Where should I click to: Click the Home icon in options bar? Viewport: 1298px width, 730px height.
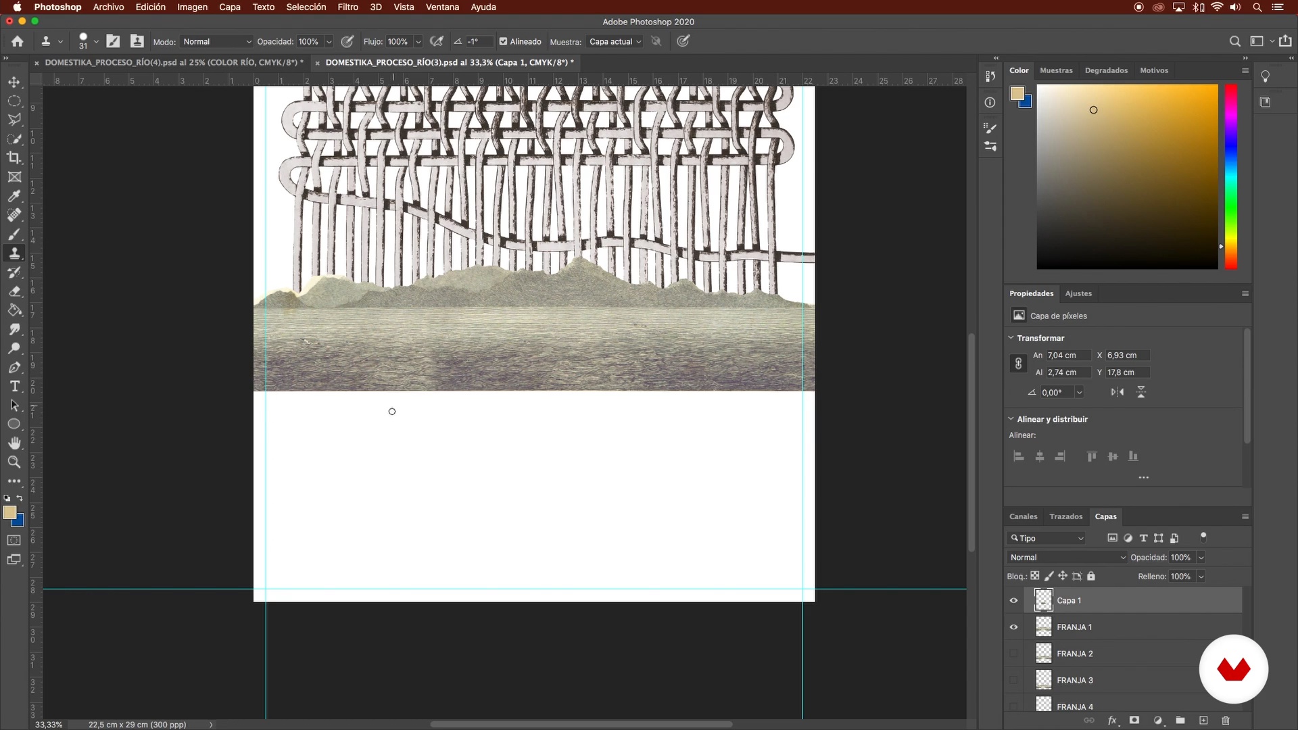pos(18,41)
